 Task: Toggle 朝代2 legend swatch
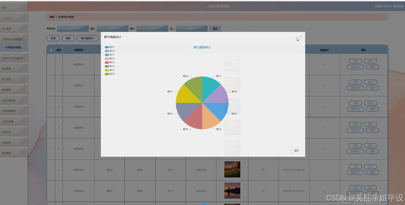pos(107,51)
